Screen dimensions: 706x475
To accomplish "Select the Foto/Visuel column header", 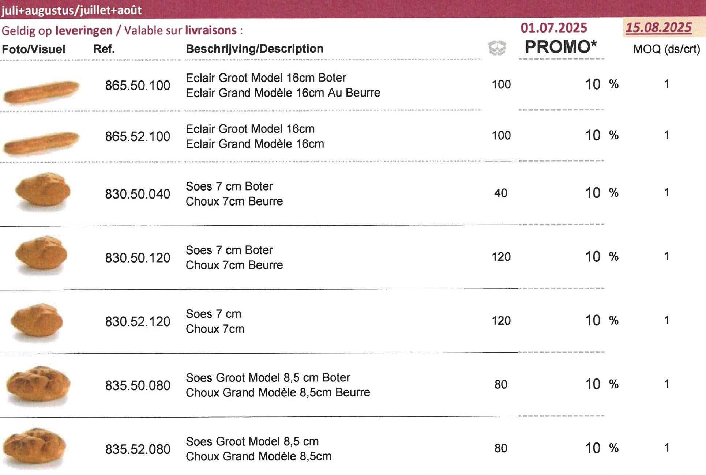I will click(34, 49).
